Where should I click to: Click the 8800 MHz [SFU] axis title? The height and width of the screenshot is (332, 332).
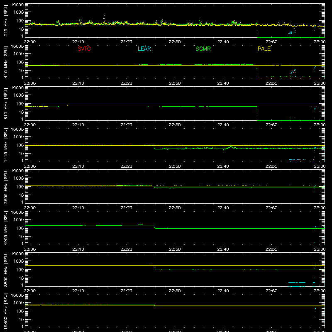(5, 269)
